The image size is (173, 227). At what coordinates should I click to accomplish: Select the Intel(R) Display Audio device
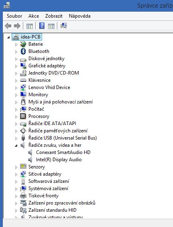point(59,160)
